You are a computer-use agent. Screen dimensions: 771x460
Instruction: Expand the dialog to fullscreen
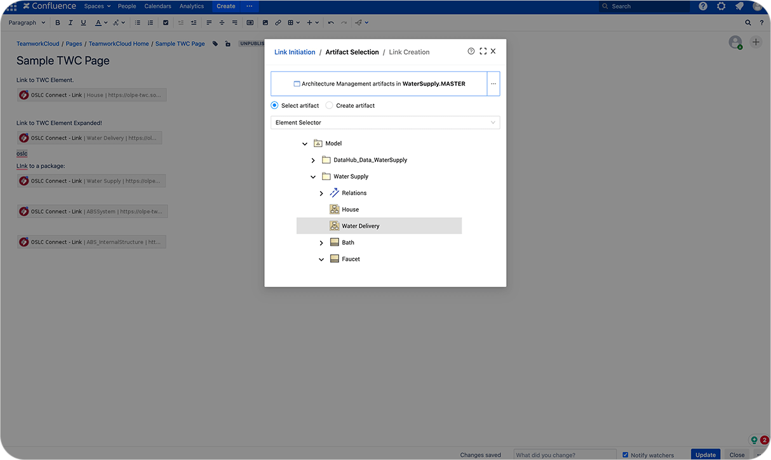[482, 51]
